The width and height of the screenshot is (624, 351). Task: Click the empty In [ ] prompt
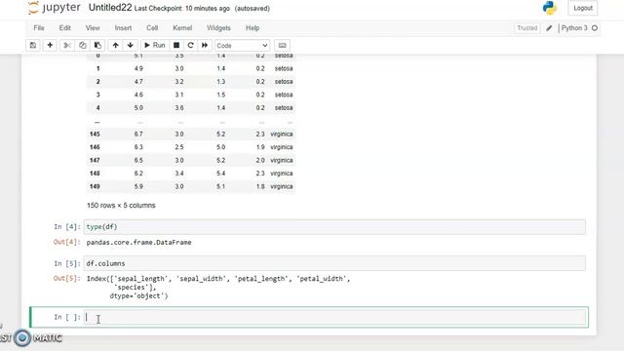(x=67, y=317)
